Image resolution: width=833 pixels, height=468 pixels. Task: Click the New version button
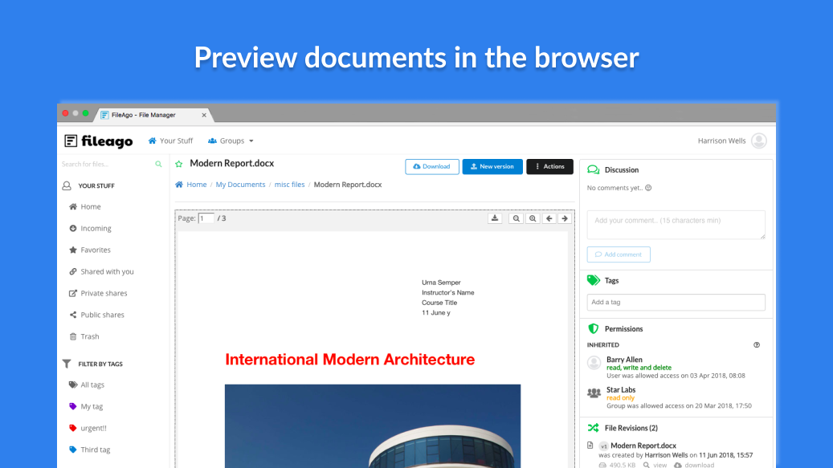click(x=492, y=167)
